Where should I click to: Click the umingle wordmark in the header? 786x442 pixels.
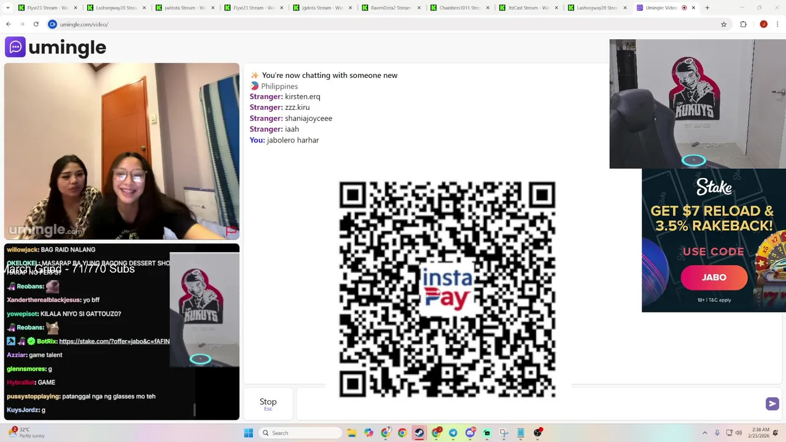coord(68,47)
